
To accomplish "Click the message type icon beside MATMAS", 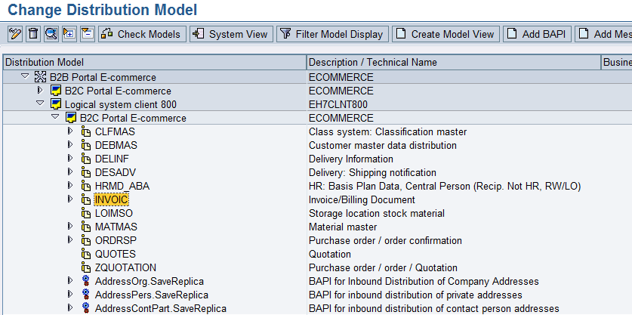I will tap(86, 227).
